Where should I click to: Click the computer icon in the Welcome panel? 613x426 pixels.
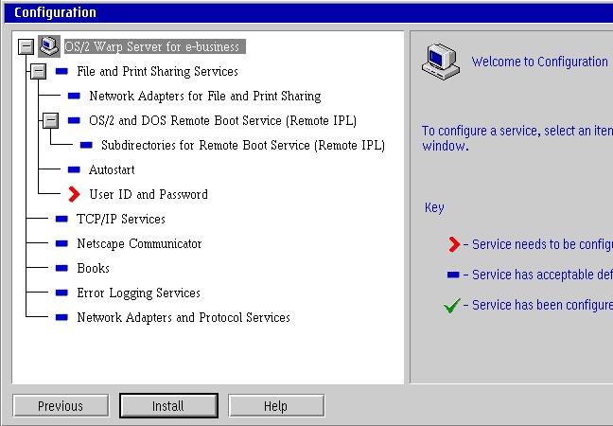pyautogui.click(x=436, y=62)
